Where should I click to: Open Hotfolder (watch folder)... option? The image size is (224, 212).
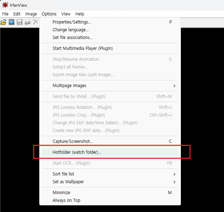tap(110, 152)
